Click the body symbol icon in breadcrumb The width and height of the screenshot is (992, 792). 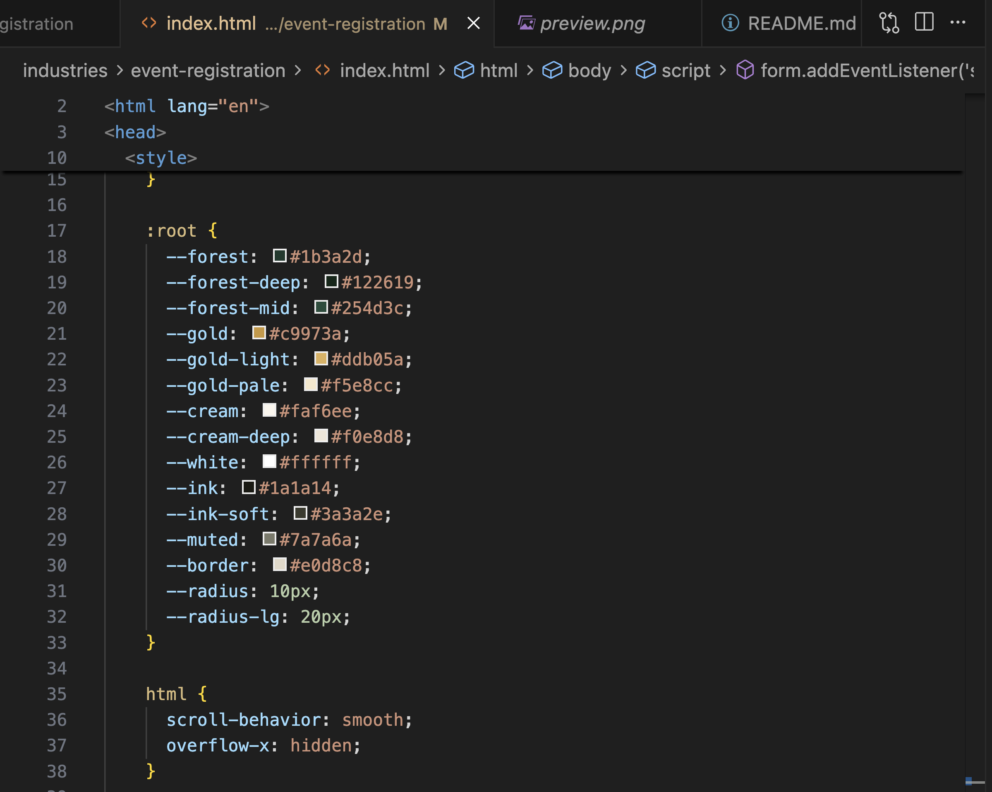click(x=552, y=70)
